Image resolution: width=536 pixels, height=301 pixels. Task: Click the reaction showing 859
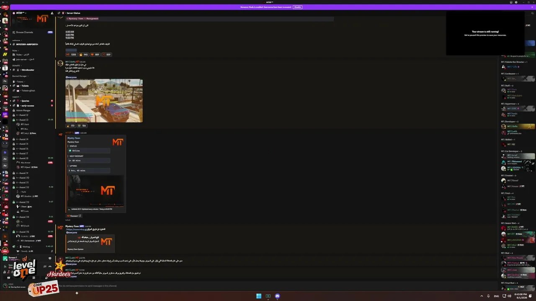click(106, 54)
